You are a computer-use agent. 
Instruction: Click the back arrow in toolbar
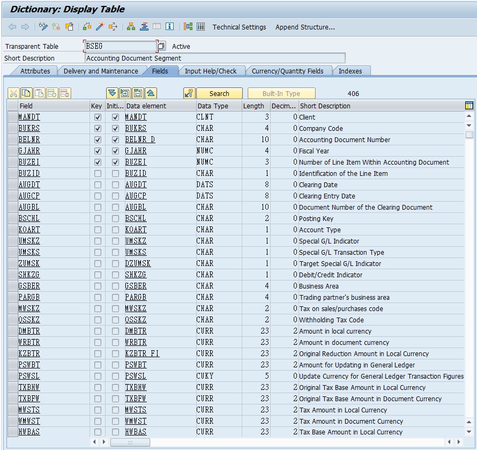[x=12, y=27]
